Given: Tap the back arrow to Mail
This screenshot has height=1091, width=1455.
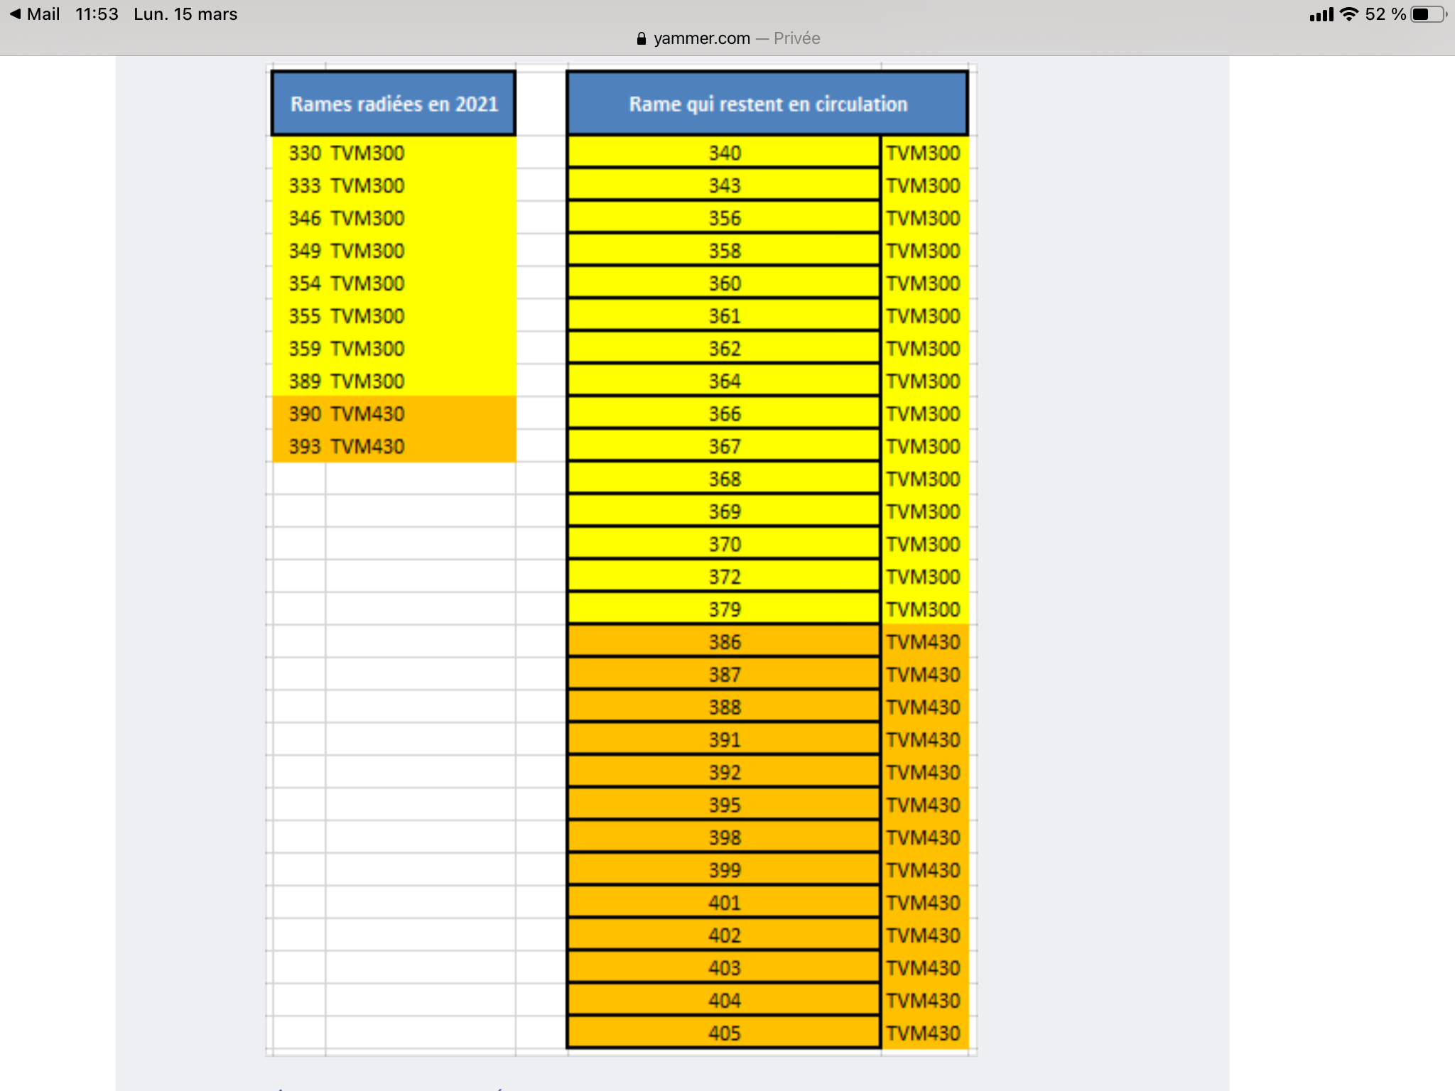Looking at the screenshot, I should (15, 14).
